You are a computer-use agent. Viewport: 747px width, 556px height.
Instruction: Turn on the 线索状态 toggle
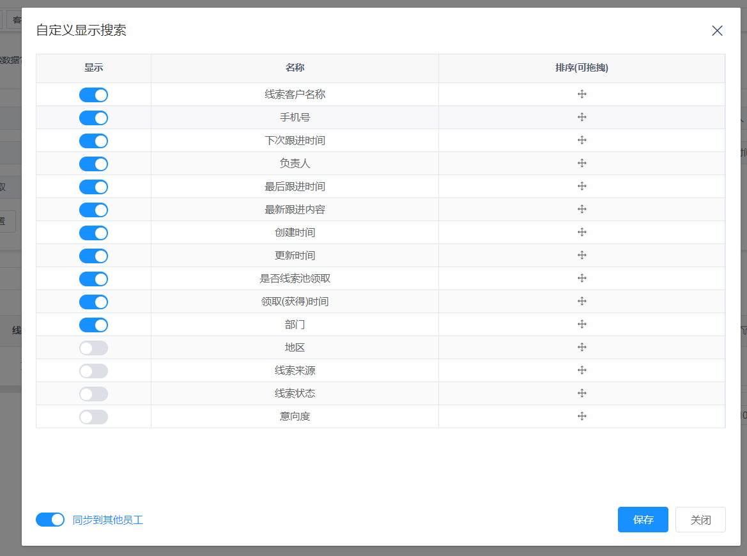(93, 394)
